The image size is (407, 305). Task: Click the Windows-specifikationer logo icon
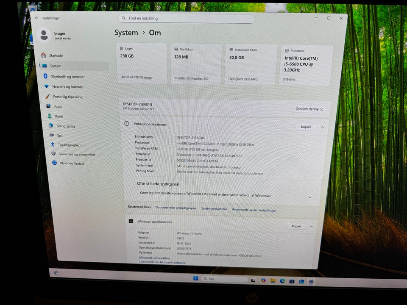click(131, 221)
